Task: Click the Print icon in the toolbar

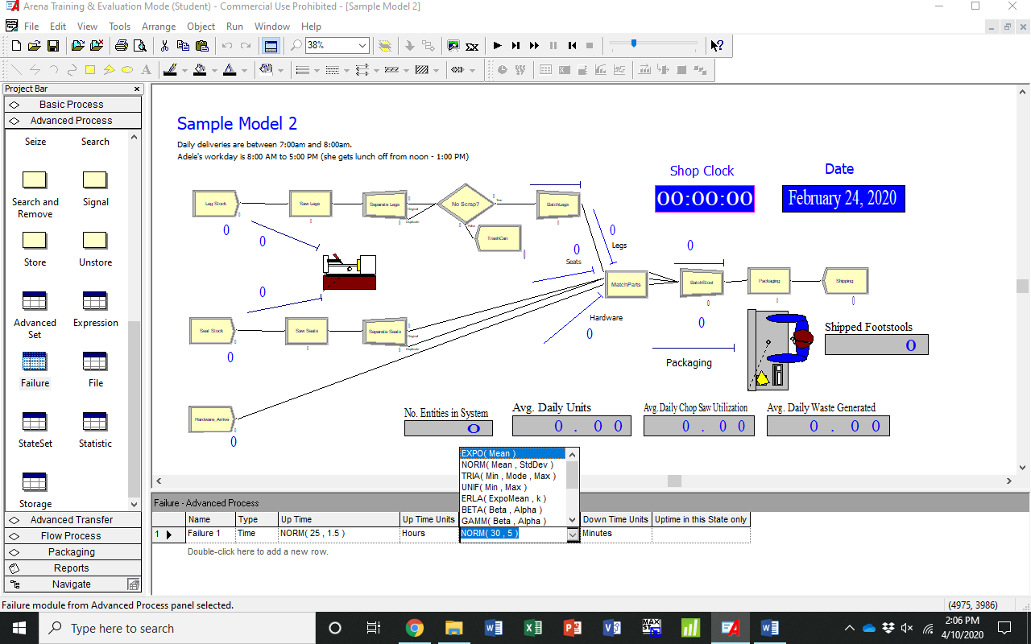Action: (x=121, y=46)
